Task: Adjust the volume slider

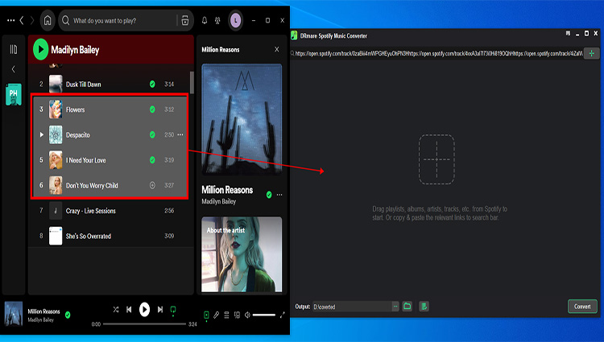Action: [264, 315]
